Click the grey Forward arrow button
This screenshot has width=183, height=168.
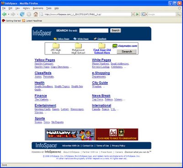[13, 14]
